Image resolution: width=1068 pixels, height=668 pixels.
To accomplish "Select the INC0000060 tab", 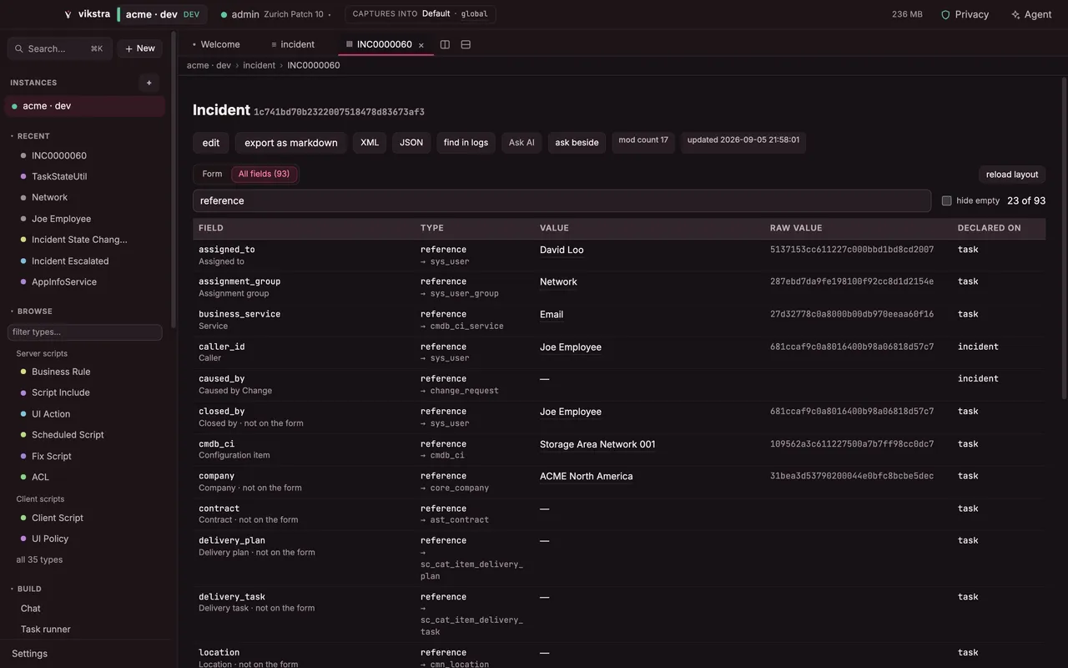I will (384, 44).
